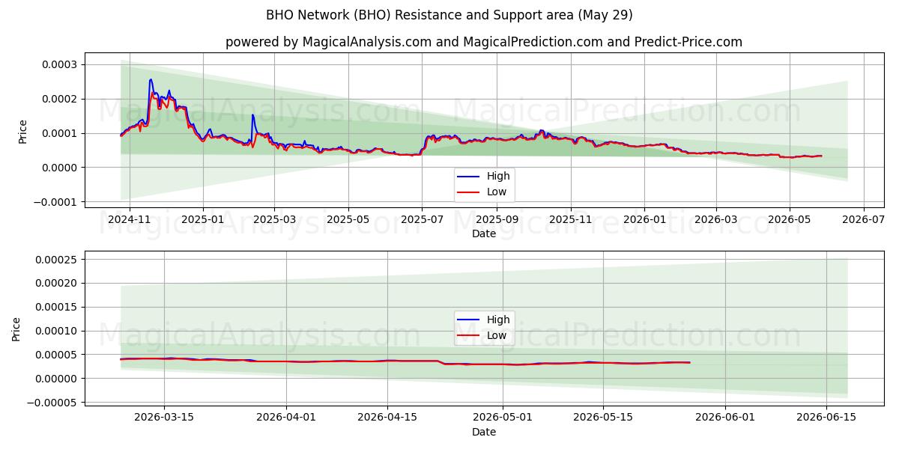Click the bottom chart y-axis value −0.00005
This screenshot has height=449, width=899.
[x=53, y=403]
